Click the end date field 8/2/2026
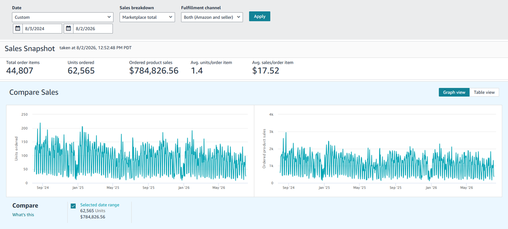The height and width of the screenshot is (229, 508). tap(93, 28)
